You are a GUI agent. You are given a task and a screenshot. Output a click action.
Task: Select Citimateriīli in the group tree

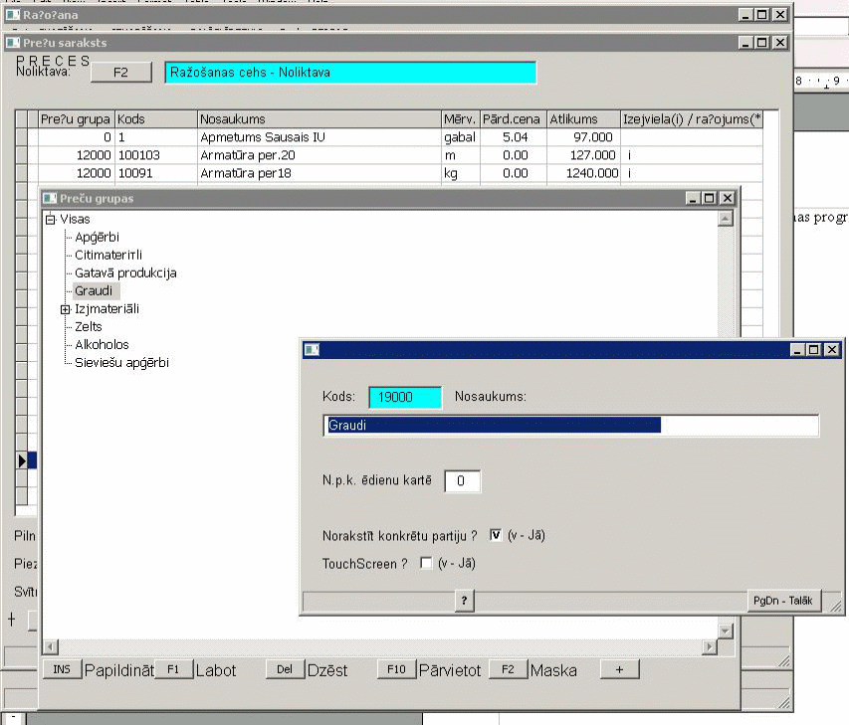point(108,255)
